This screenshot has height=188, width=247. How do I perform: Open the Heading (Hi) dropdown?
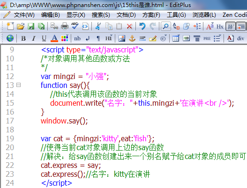(109, 38)
